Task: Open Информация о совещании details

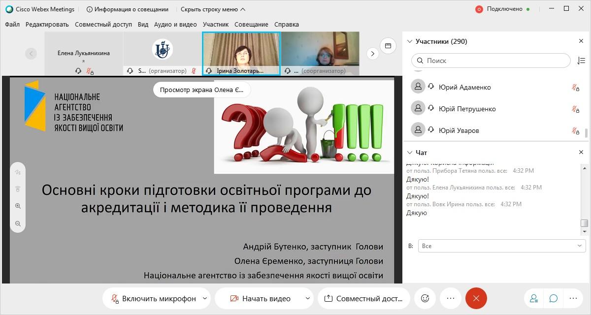Action: click(127, 9)
